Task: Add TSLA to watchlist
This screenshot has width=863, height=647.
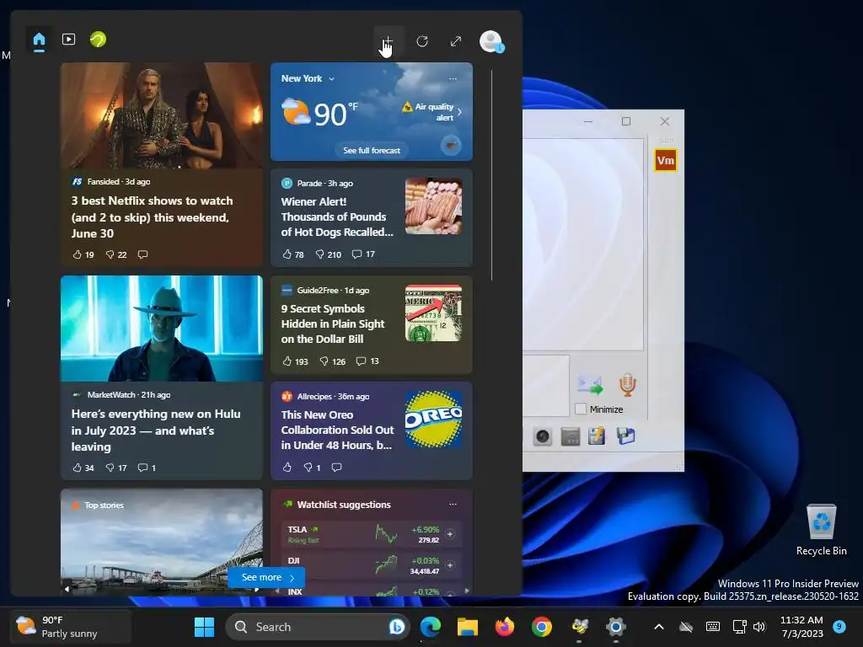Action: pyautogui.click(x=450, y=534)
